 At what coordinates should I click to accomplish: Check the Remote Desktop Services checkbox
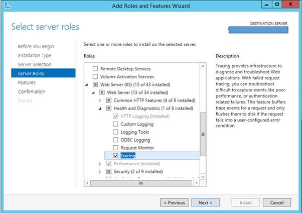[95, 69]
